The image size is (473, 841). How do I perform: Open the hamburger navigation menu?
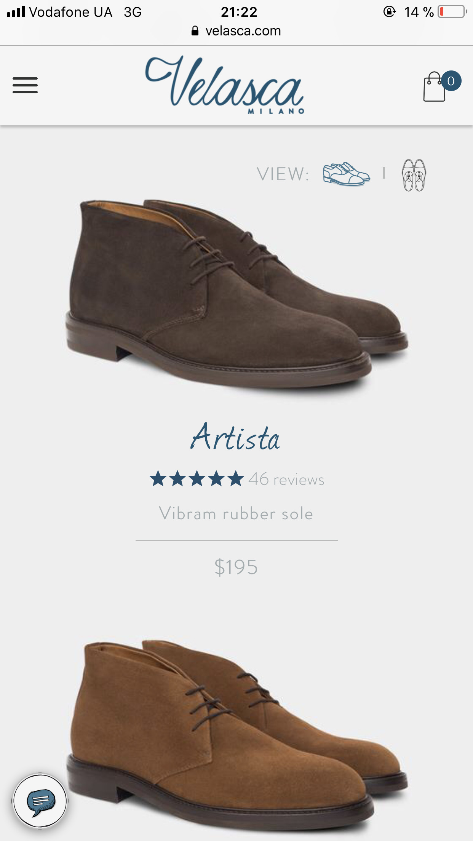click(x=25, y=85)
